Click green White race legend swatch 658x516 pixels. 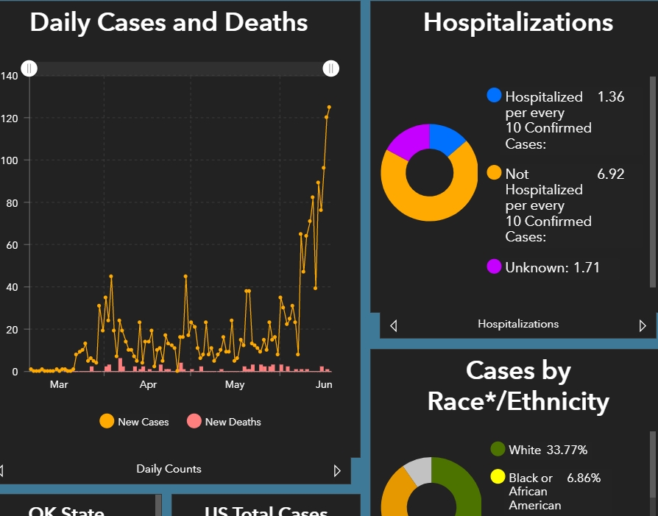(x=498, y=449)
